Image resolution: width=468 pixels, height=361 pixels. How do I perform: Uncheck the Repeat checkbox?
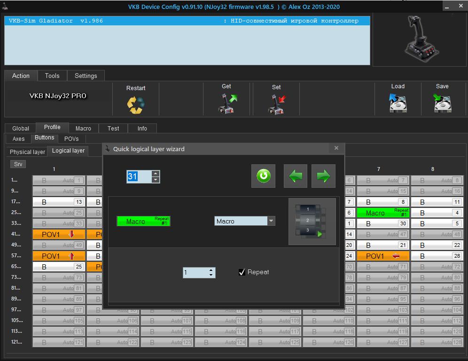(x=242, y=272)
